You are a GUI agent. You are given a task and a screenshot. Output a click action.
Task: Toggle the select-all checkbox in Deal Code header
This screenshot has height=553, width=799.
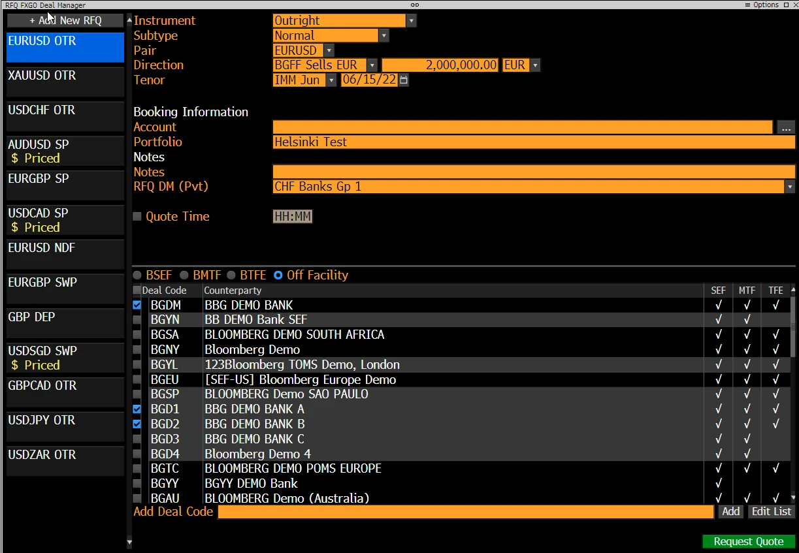(137, 291)
